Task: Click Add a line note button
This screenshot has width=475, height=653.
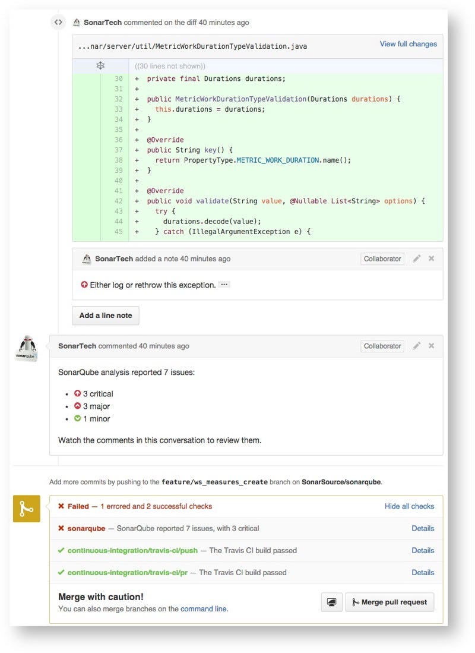Action: (106, 316)
